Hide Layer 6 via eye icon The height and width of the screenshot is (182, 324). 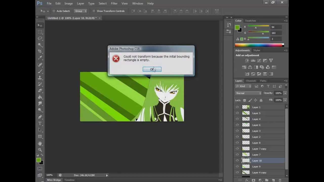coord(237,125)
